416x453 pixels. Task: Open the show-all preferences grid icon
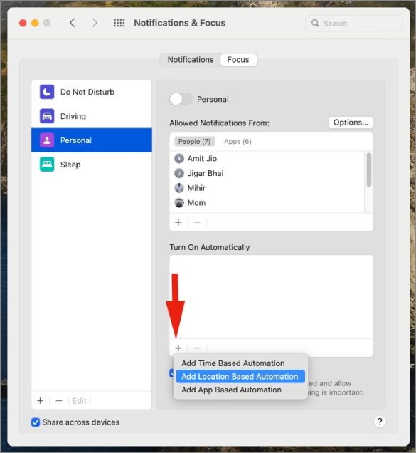pos(119,23)
